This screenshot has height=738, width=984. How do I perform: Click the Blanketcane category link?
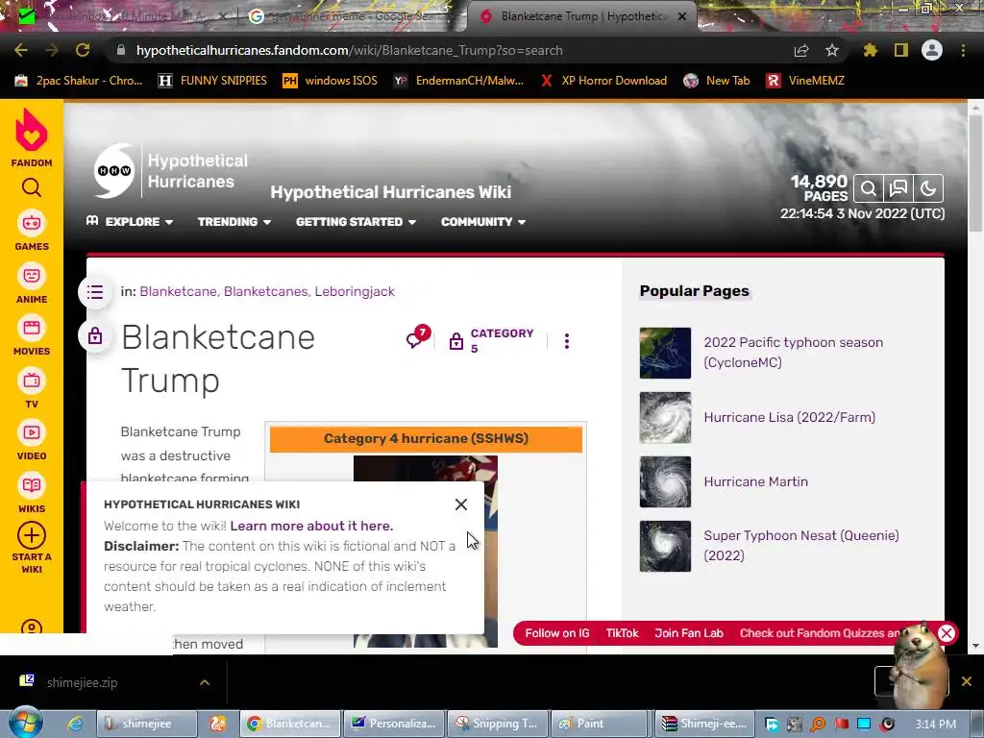178,291
